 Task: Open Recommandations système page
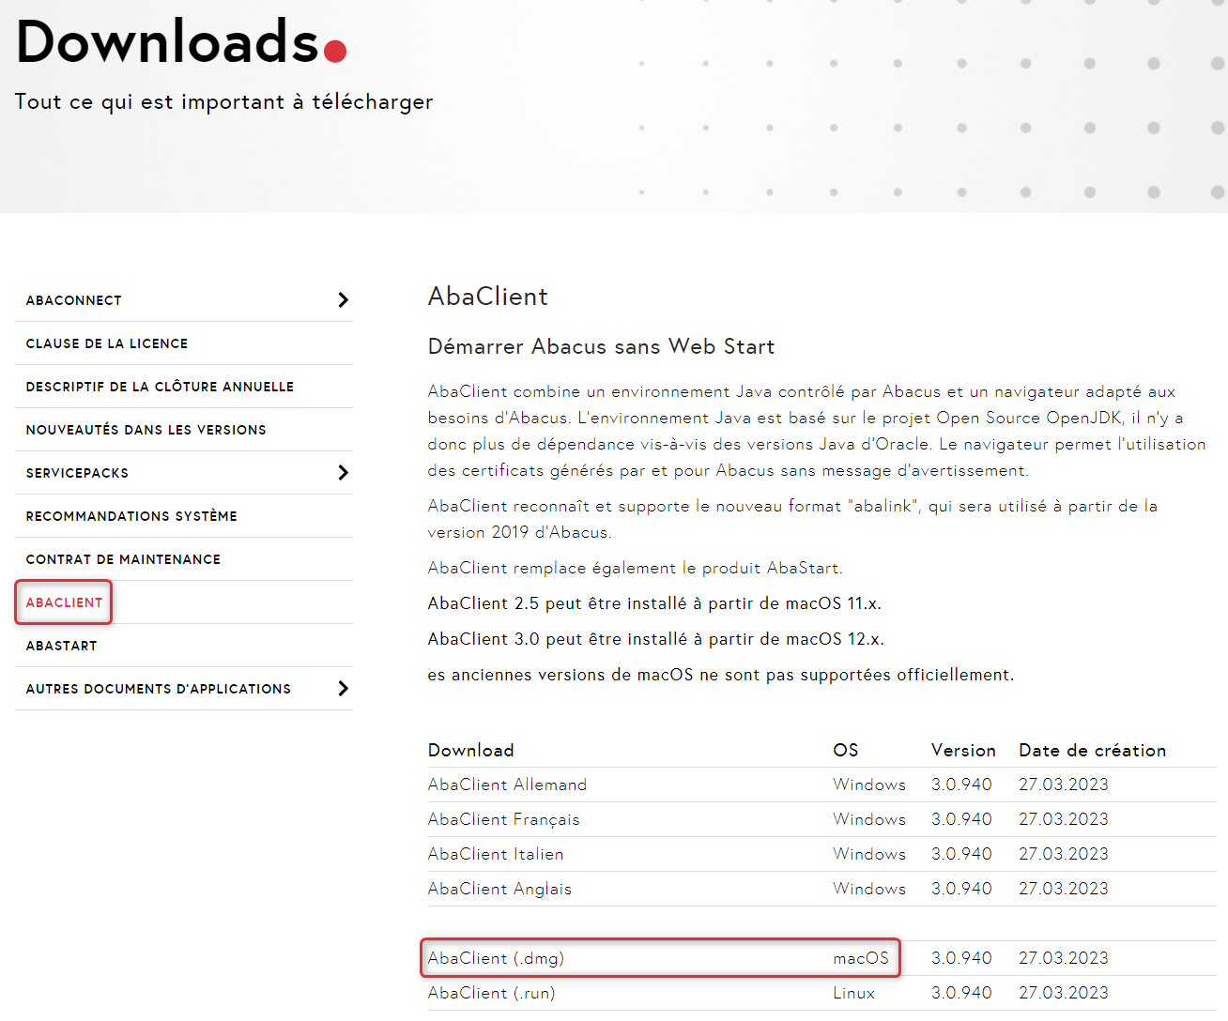point(131,516)
